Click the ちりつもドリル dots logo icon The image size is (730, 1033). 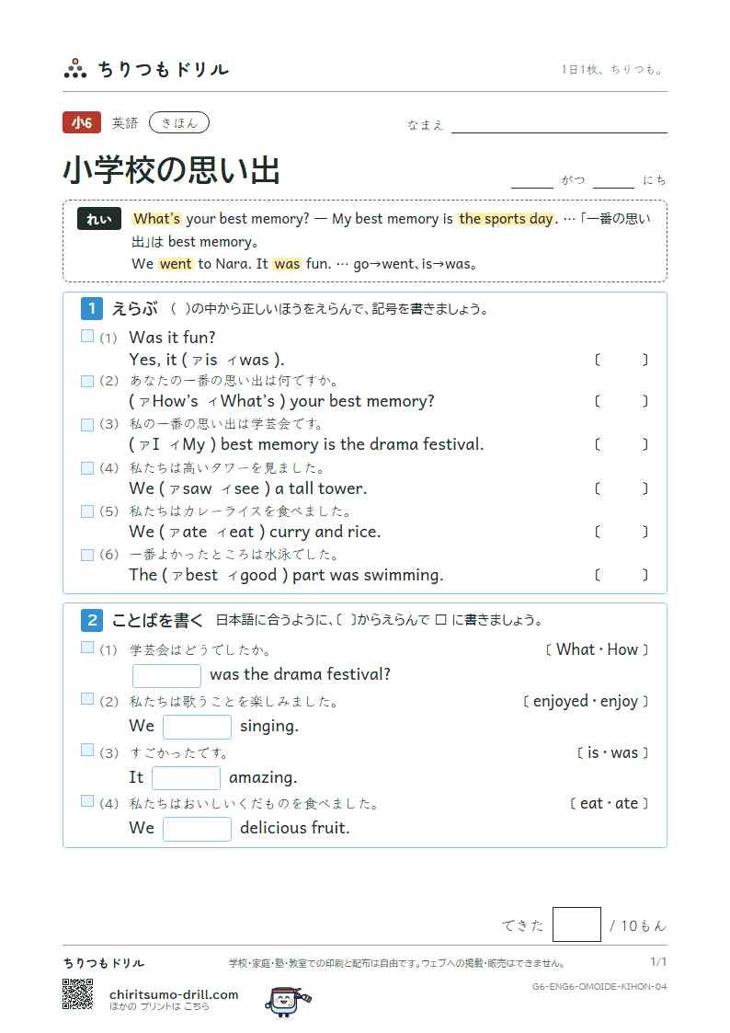75,68
